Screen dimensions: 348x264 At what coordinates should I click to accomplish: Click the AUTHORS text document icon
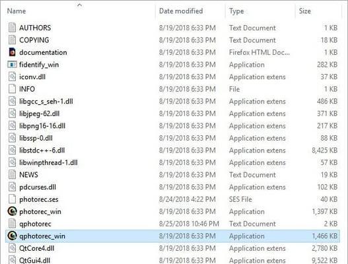click(12, 28)
